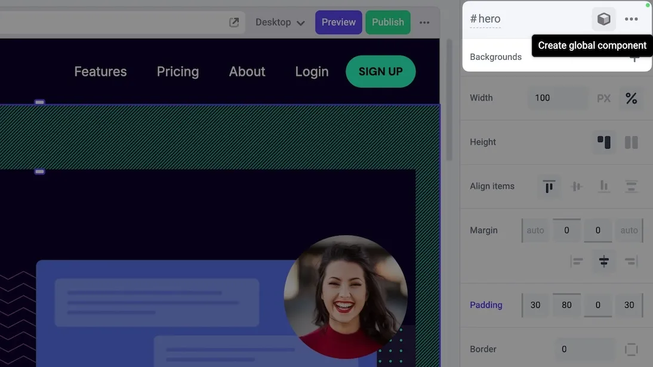Center the element horizontally with margins
The width and height of the screenshot is (653, 367).
click(x=603, y=261)
